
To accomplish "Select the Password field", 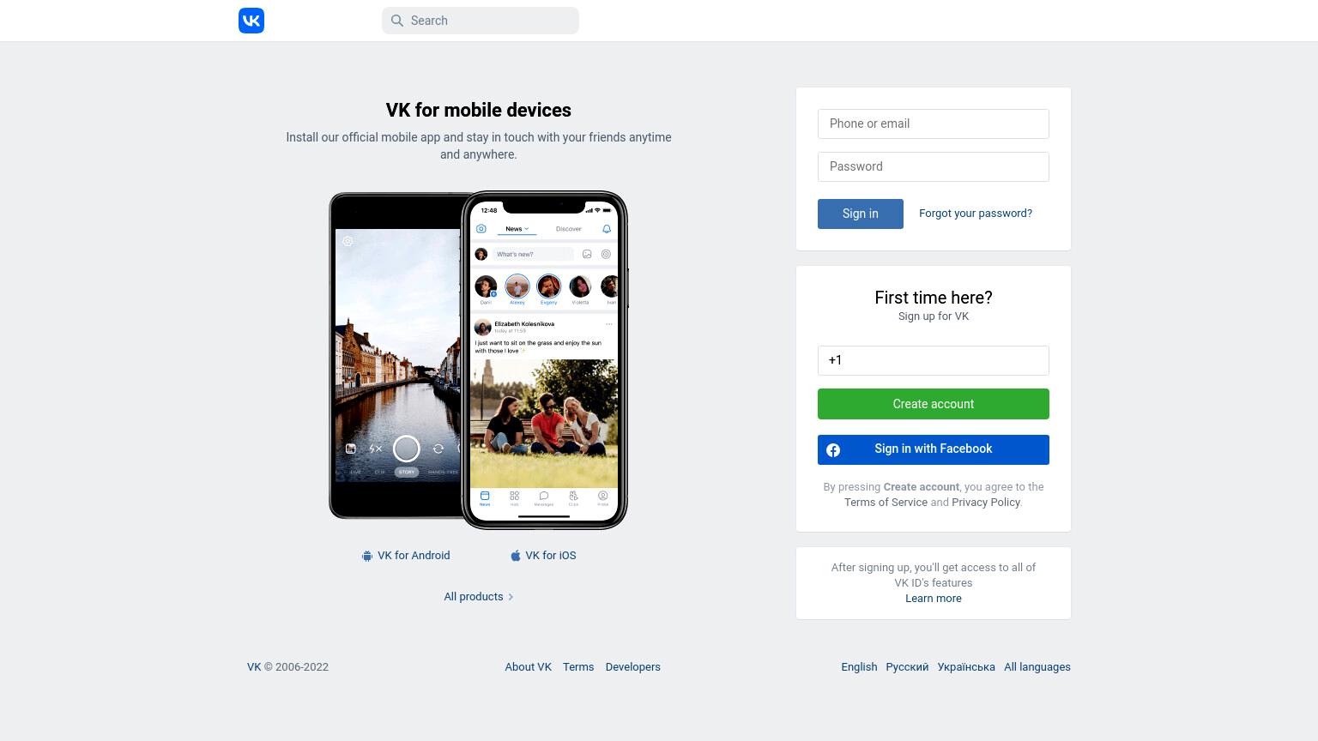I will (934, 166).
